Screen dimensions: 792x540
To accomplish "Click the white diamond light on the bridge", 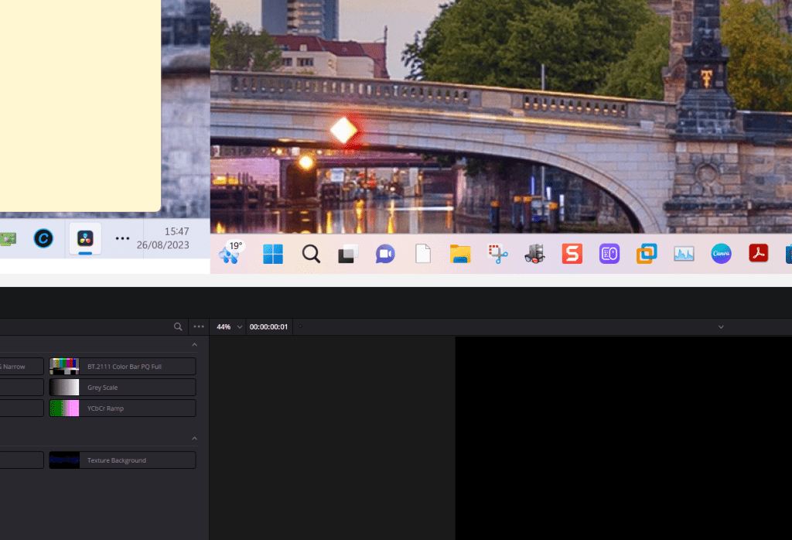I will point(344,130).
